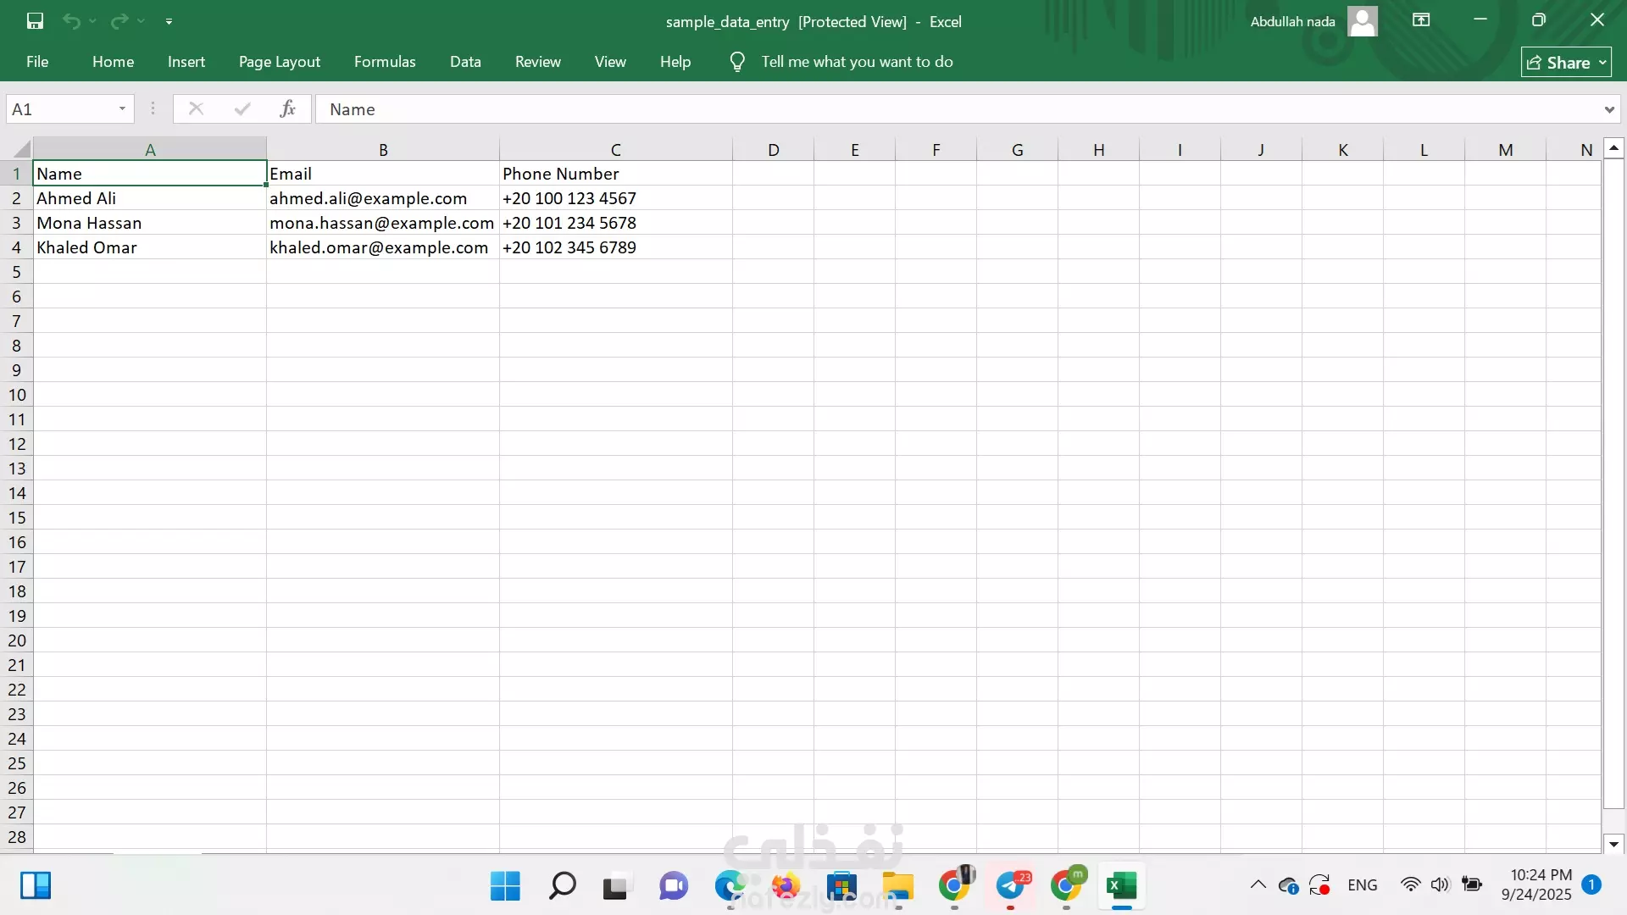Click the Insert Function fx icon
Screen dimensions: 1627x915
[287, 108]
